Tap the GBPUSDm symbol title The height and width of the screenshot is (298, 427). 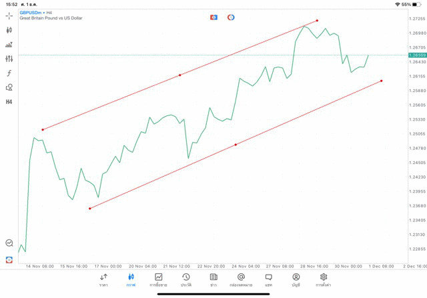tap(32, 12)
